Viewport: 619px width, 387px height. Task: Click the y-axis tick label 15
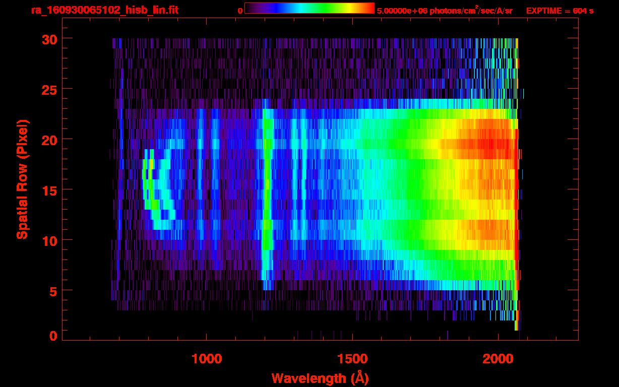click(49, 190)
